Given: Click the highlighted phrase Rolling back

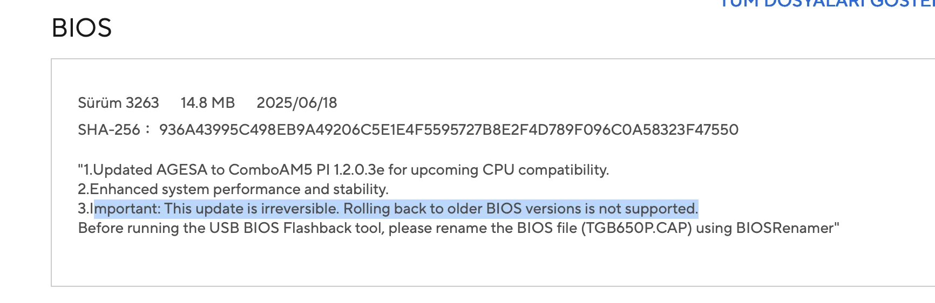Looking at the screenshot, I should click(385, 209).
